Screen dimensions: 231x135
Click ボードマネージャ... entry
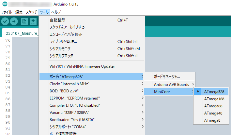click(x=167, y=77)
